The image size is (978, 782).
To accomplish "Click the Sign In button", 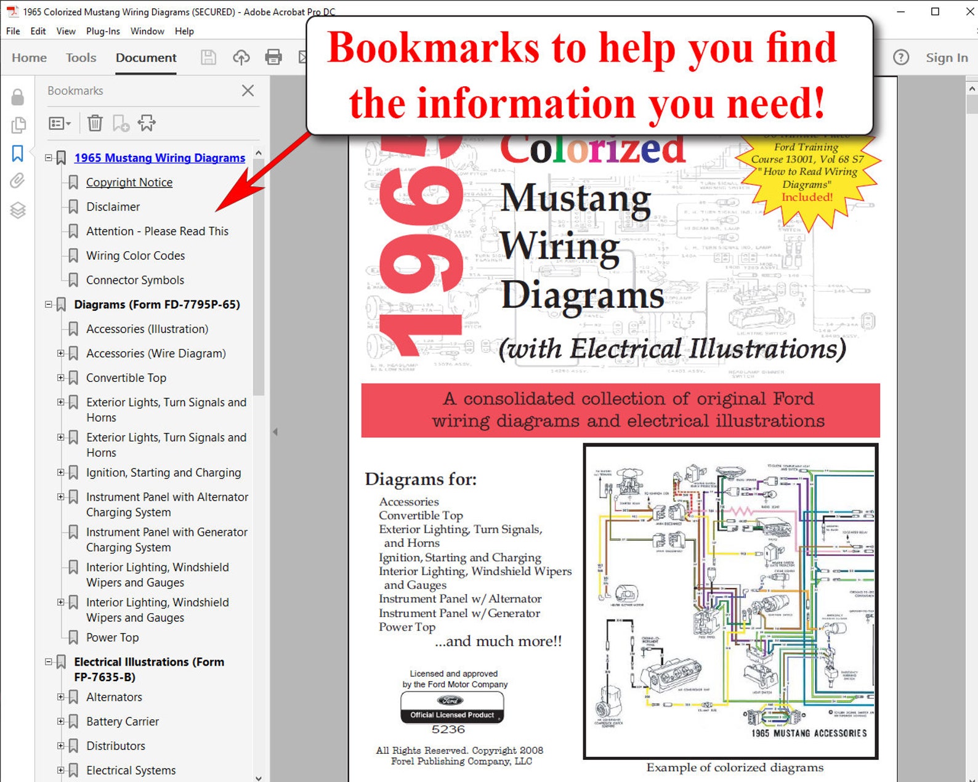I will point(947,57).
